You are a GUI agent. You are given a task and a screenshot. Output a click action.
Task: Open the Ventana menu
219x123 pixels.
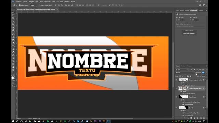pyautogui.click(x=67, y=2)
